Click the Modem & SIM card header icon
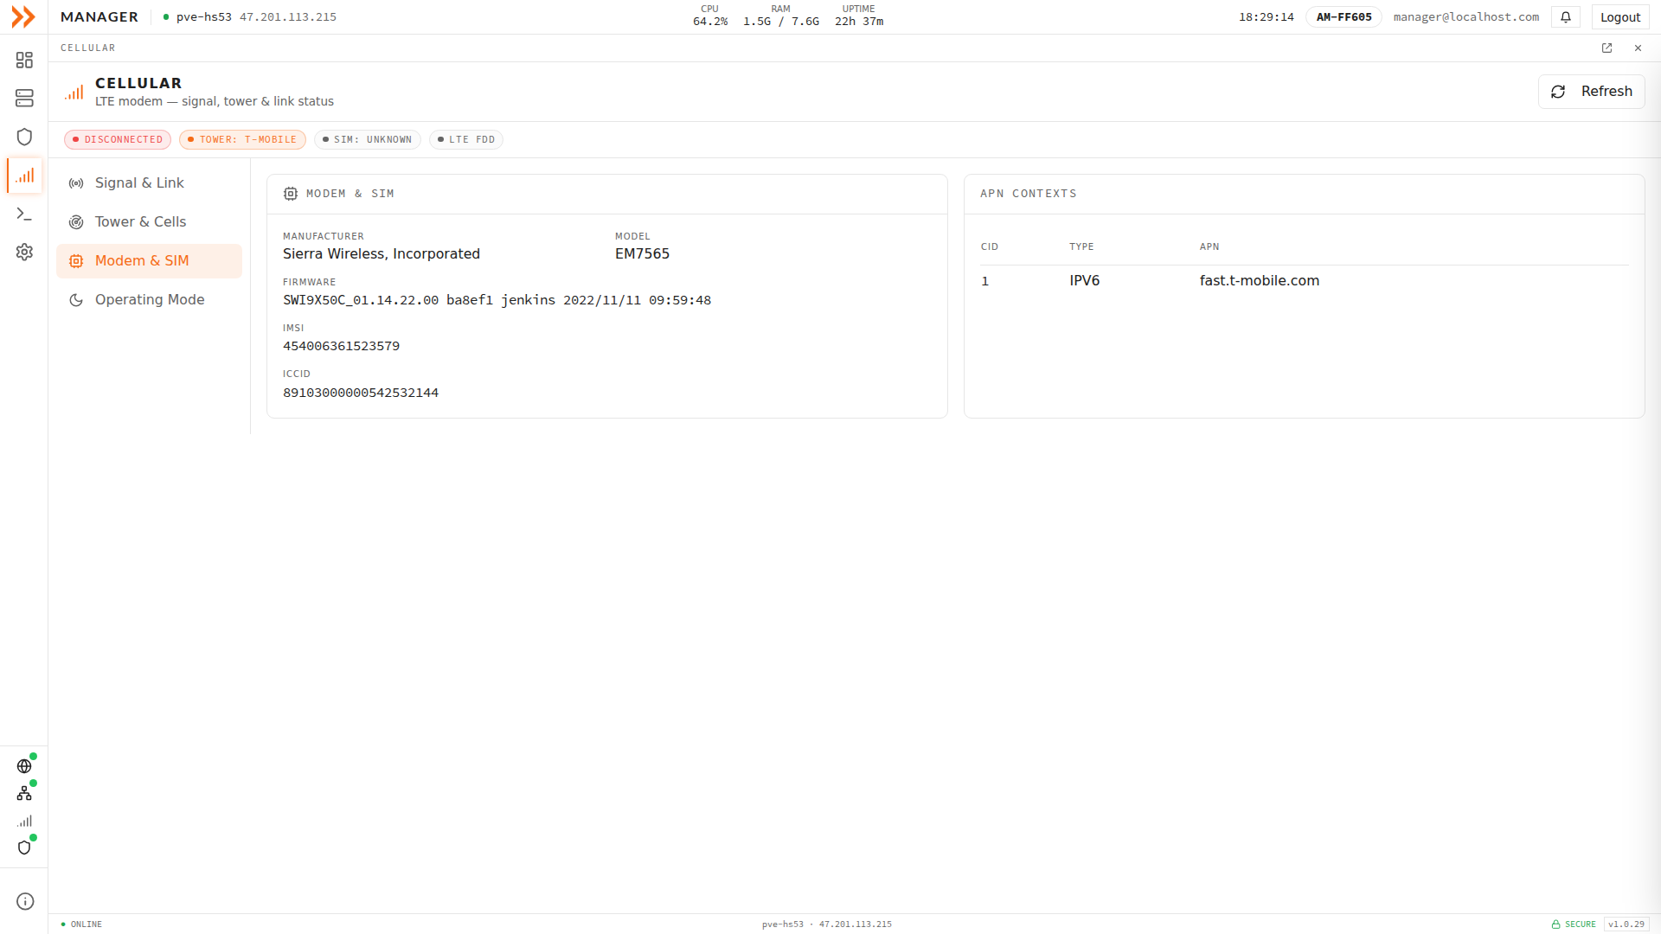The height and width of the screenshot is (934, 1661). pyautogui.click(x=291, y=194)
